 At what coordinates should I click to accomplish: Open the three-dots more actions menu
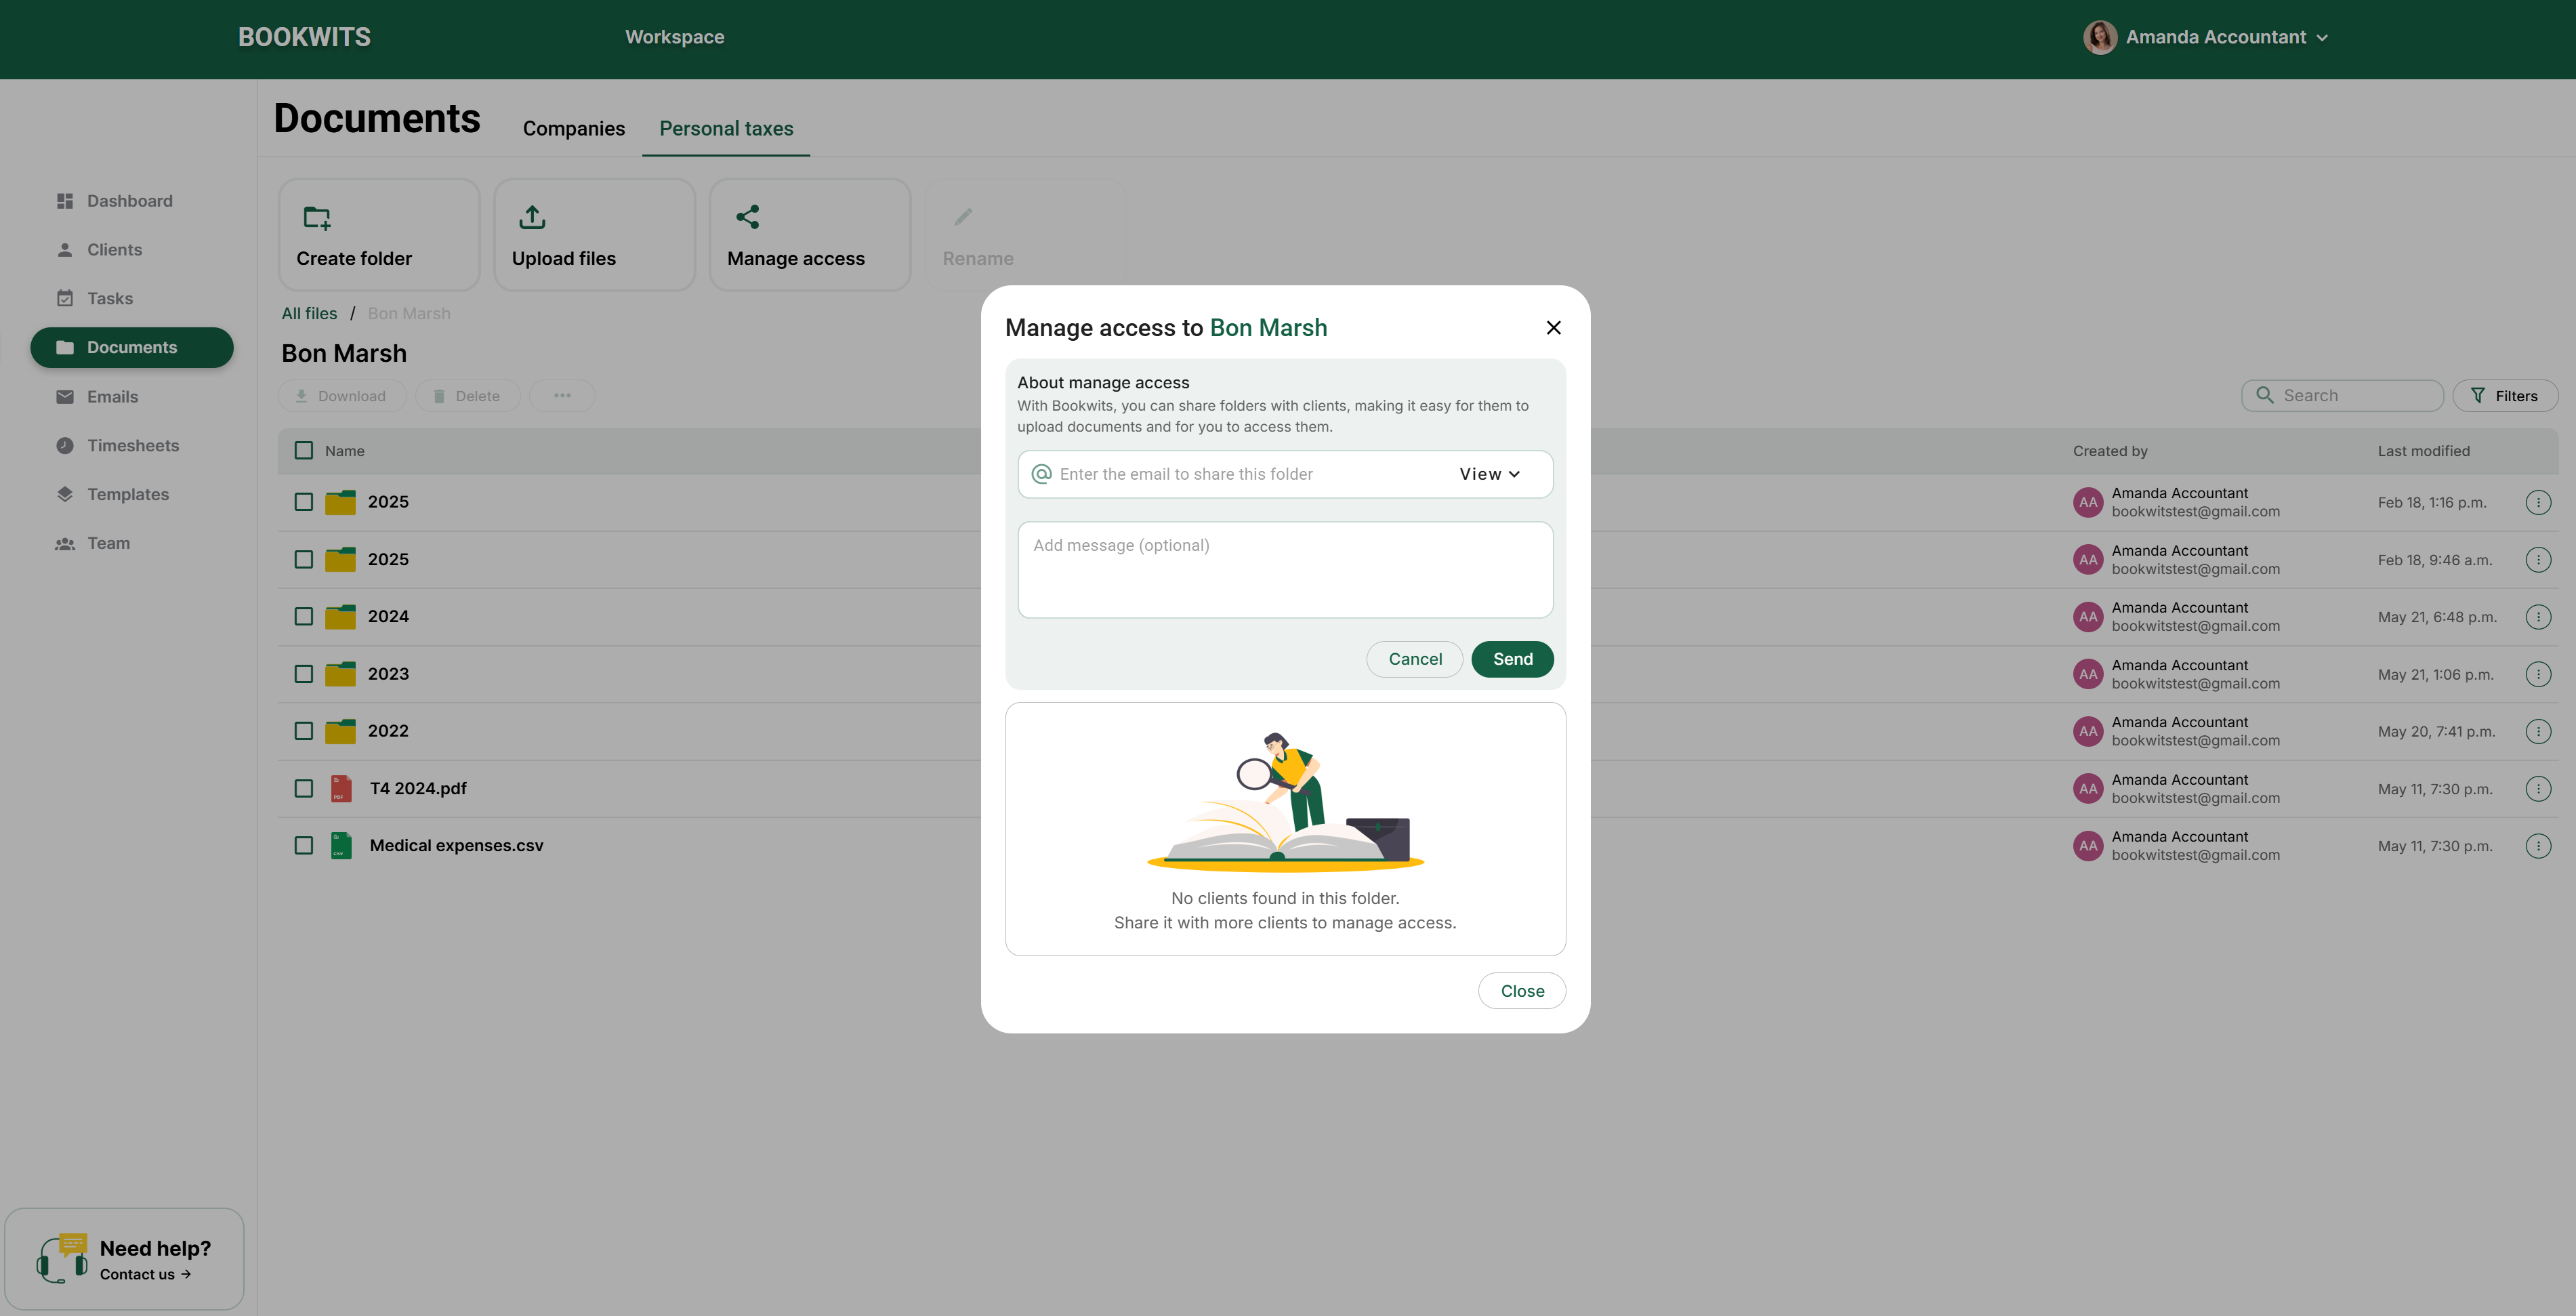[x=562, y=396]
